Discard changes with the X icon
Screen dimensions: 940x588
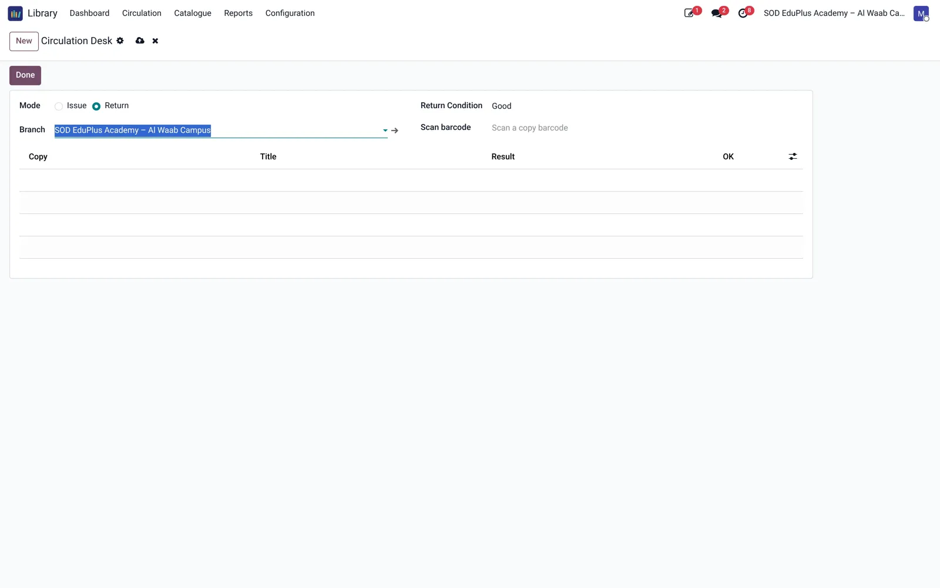pyautogui.click(x=155, y=41)
